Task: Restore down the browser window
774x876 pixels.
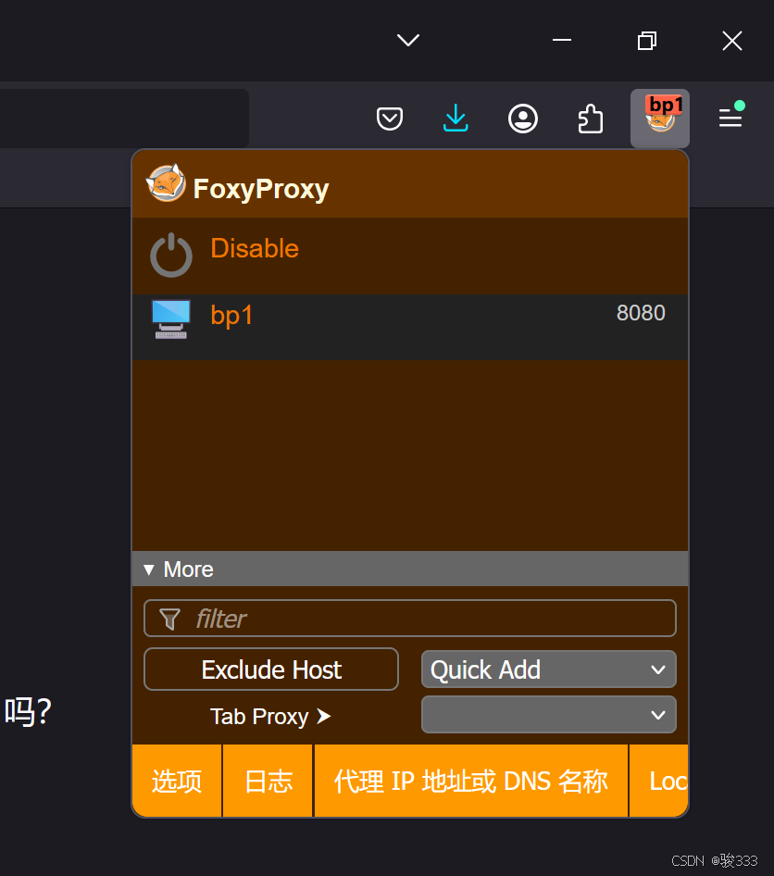Action: tap(646, 40)
